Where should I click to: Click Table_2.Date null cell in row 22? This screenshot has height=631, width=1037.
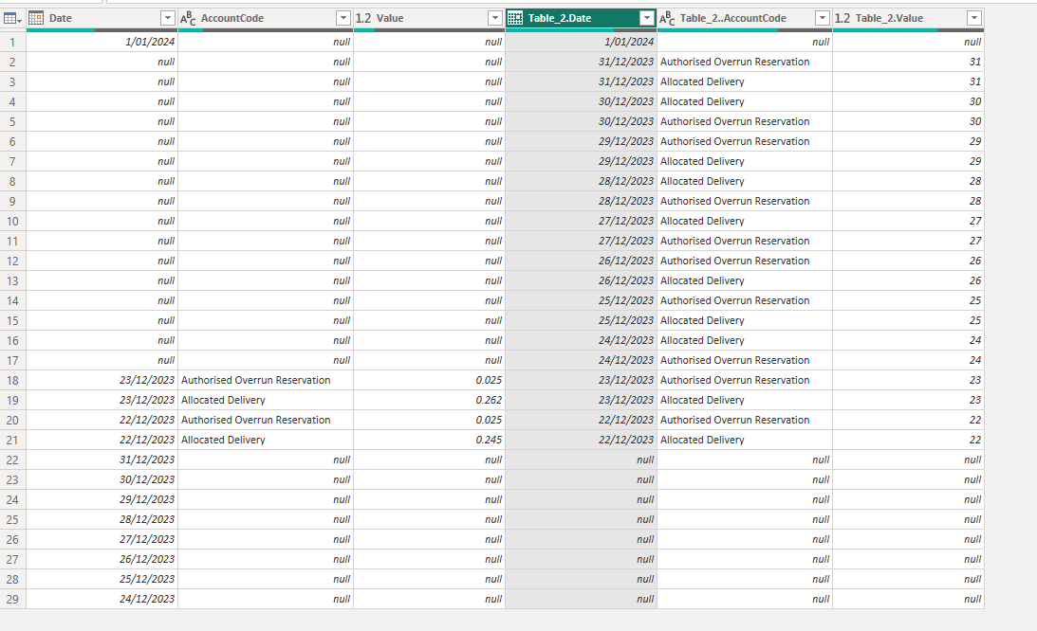click(x=581, y=460)
